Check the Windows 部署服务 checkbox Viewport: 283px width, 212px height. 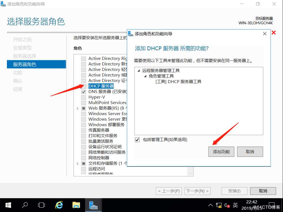point(83,125)
